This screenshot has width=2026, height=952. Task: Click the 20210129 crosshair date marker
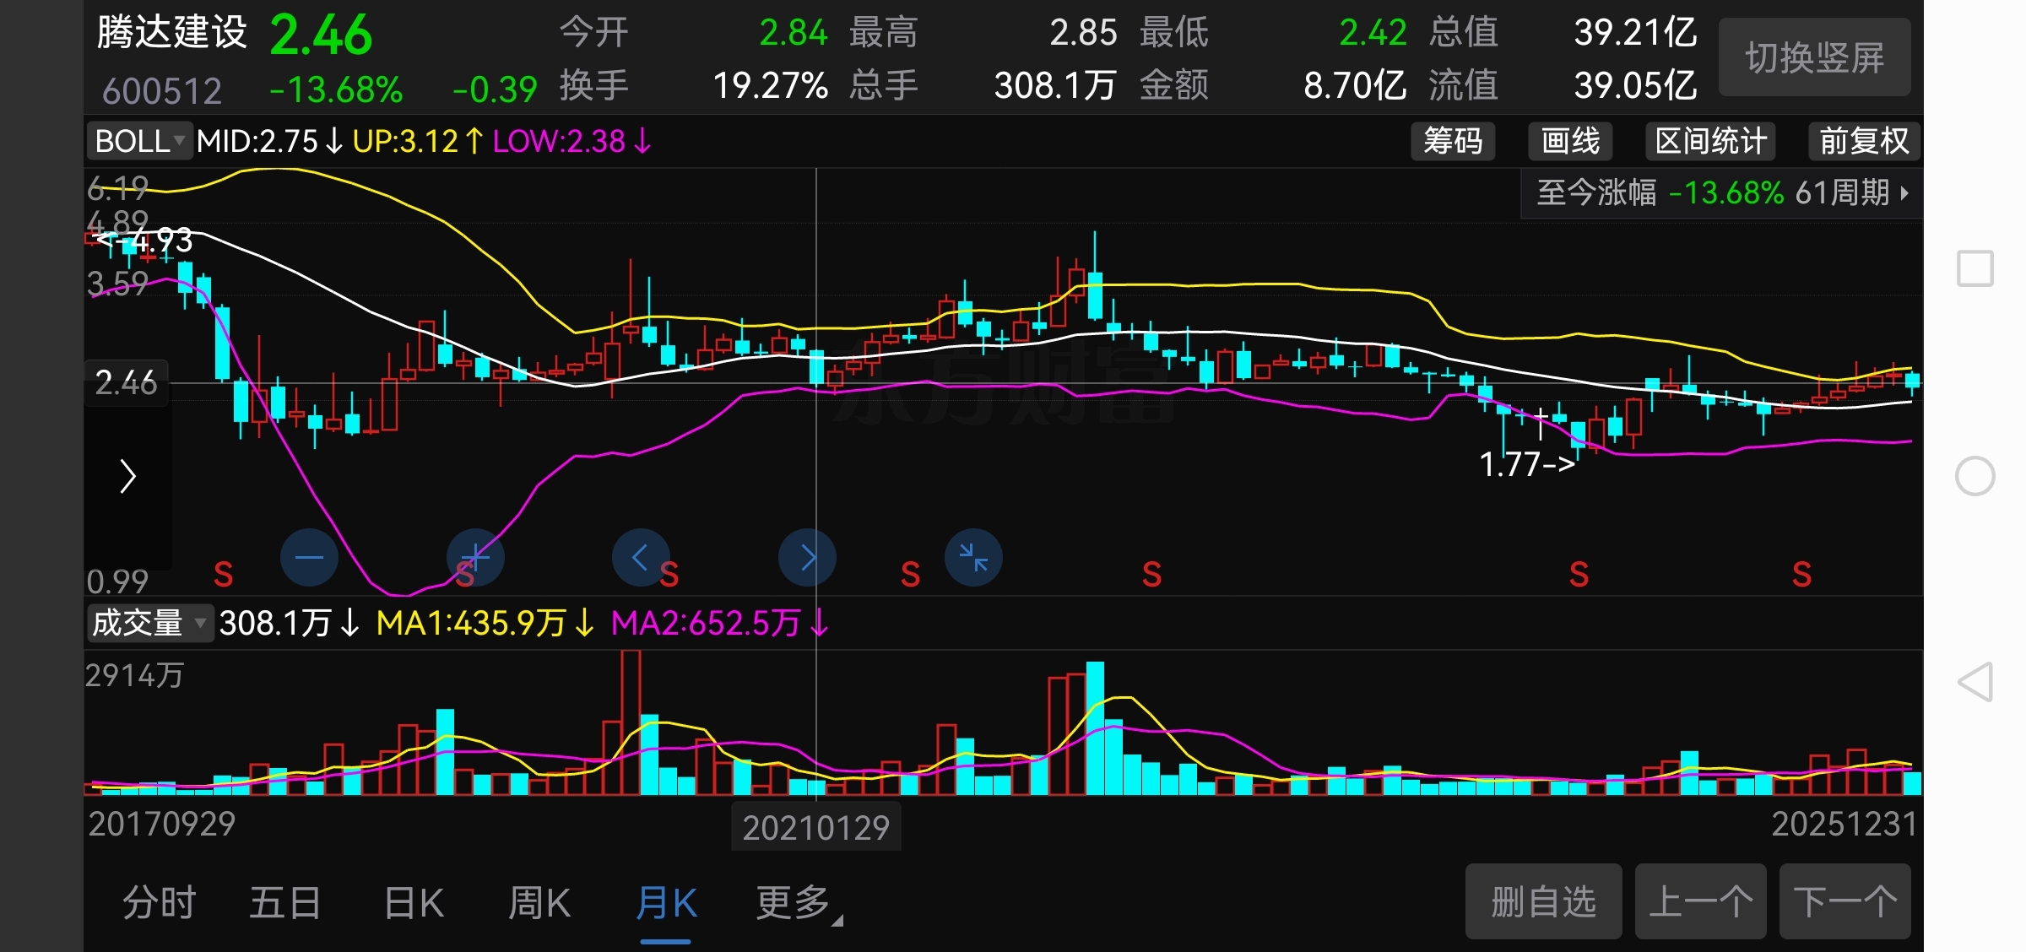coord(815,828)
